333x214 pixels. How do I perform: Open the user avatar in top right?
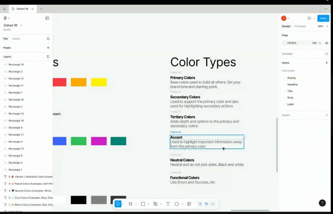pos(284,19)
